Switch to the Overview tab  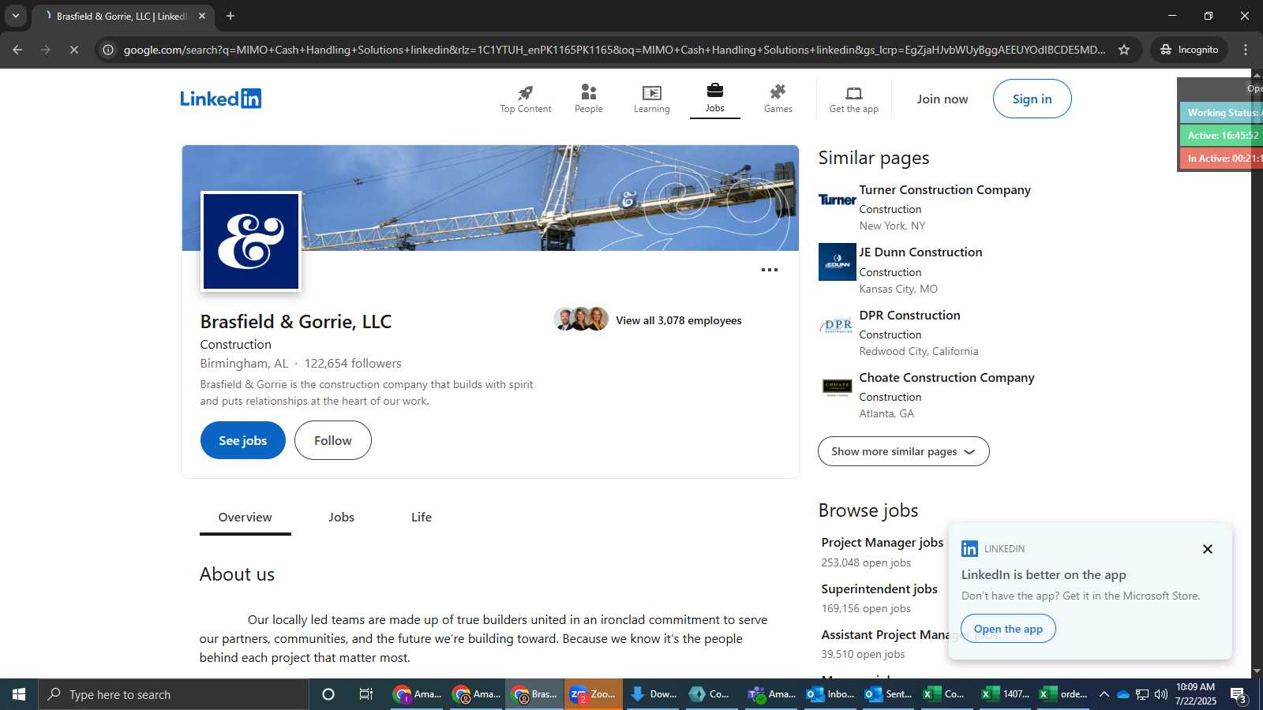(245, 518)
